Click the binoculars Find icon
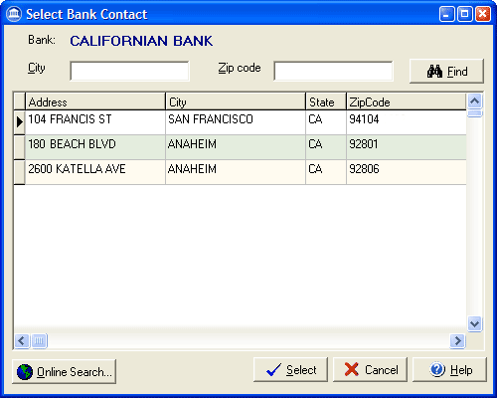 click(x=434, y=72)
